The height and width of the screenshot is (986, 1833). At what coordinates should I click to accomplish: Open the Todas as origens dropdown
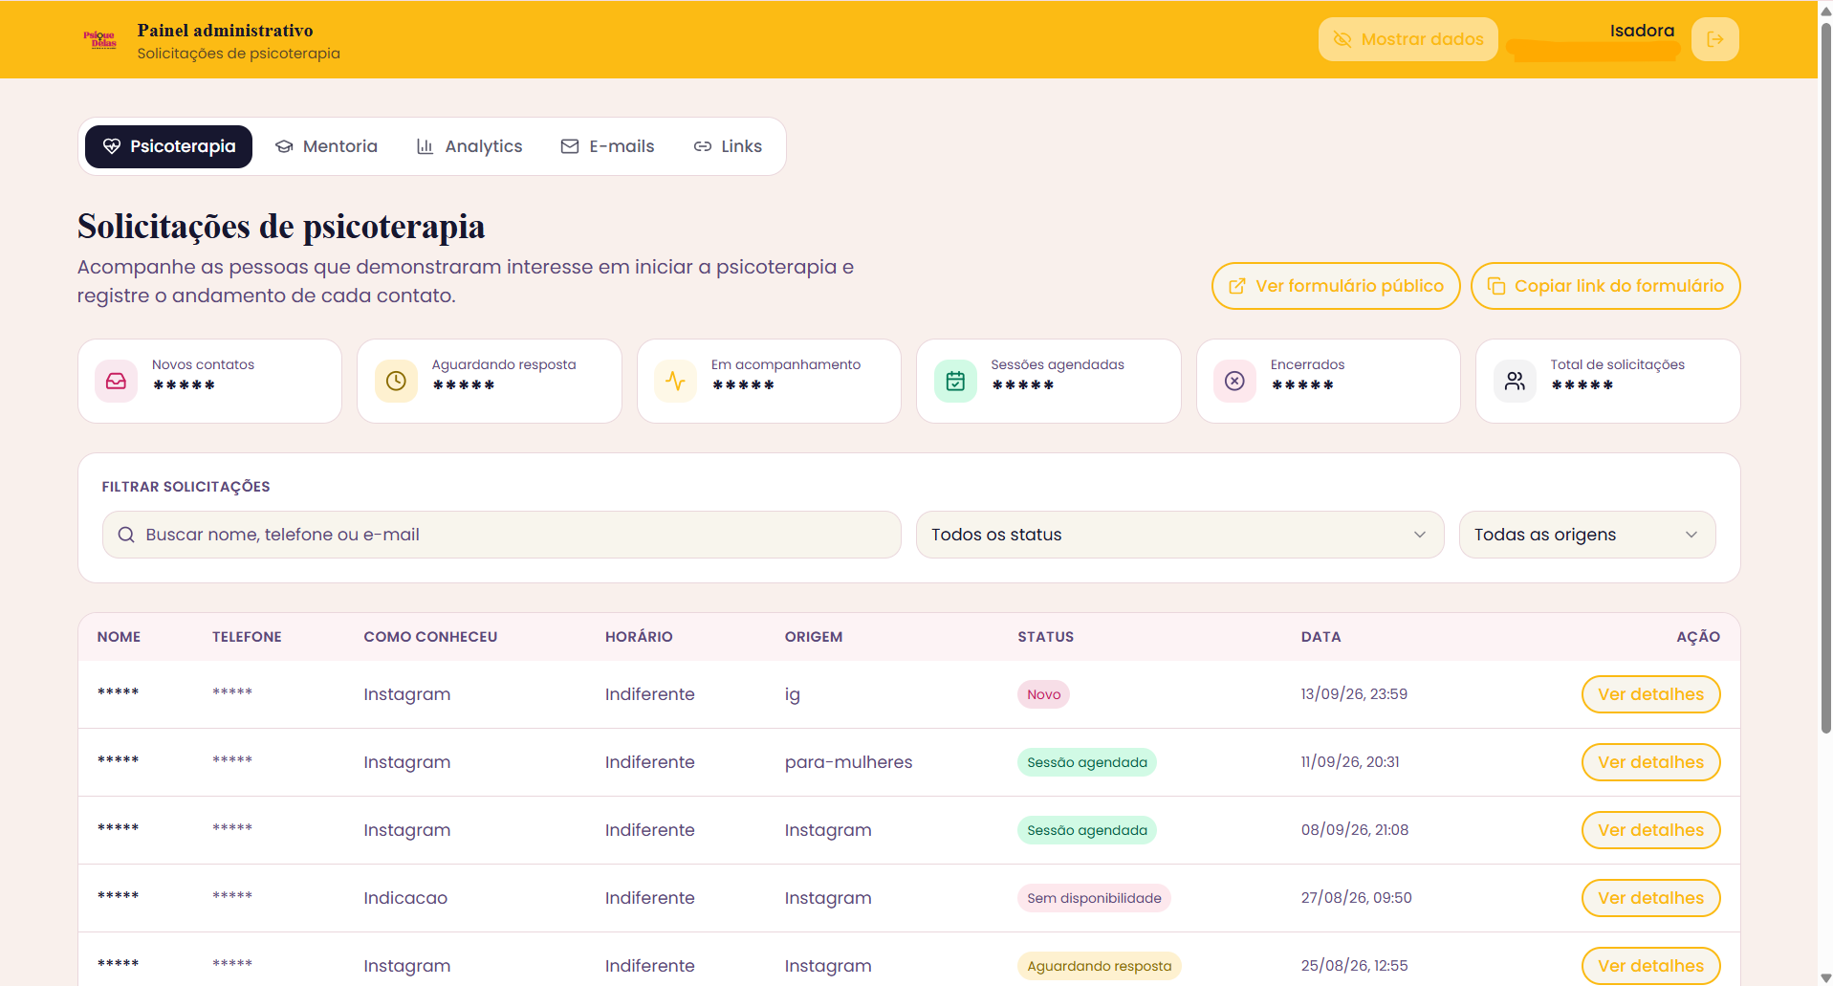1586,535
